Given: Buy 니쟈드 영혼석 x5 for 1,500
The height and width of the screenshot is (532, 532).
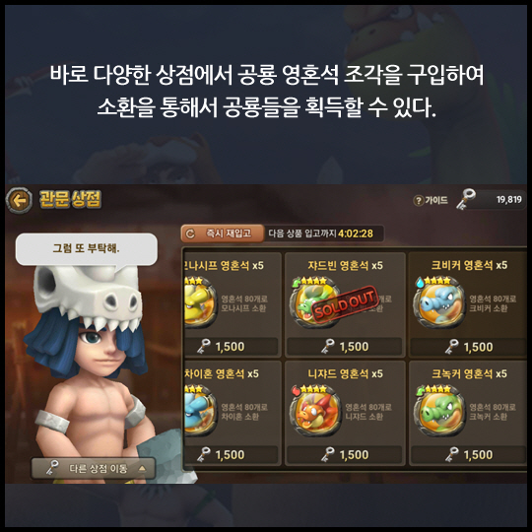Looking at the screenshot, I should (345, 454).
